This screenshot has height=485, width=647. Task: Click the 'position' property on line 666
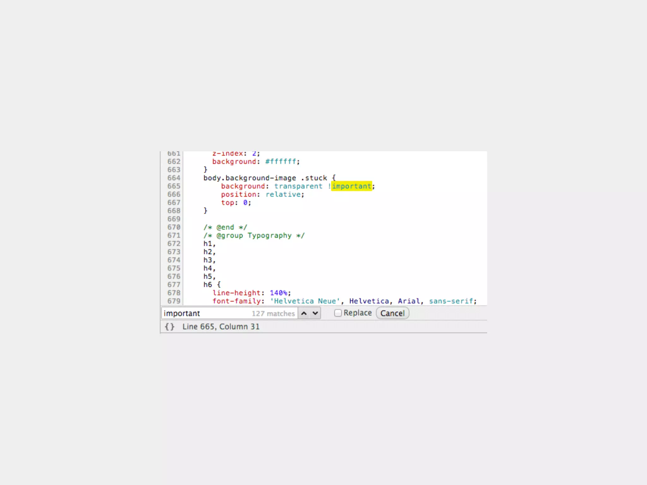239,195
